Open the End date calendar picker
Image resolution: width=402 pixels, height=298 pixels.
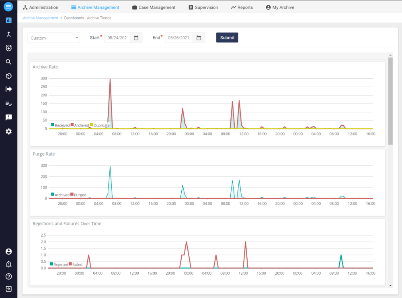tap(199, 38)
